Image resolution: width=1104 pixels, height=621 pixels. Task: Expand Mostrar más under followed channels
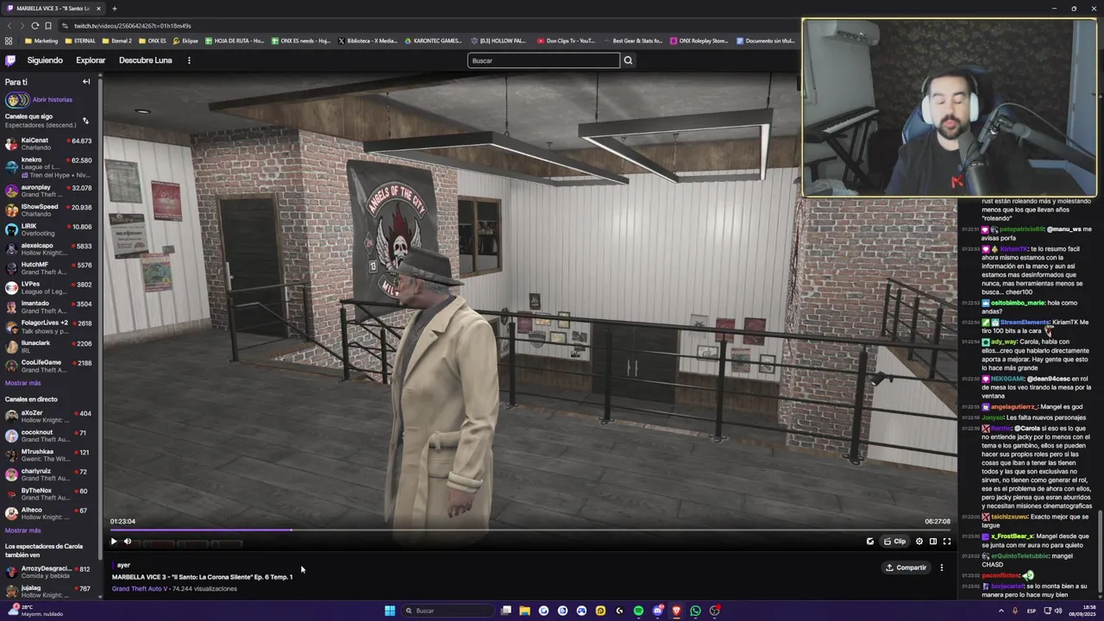pos(22,383)
